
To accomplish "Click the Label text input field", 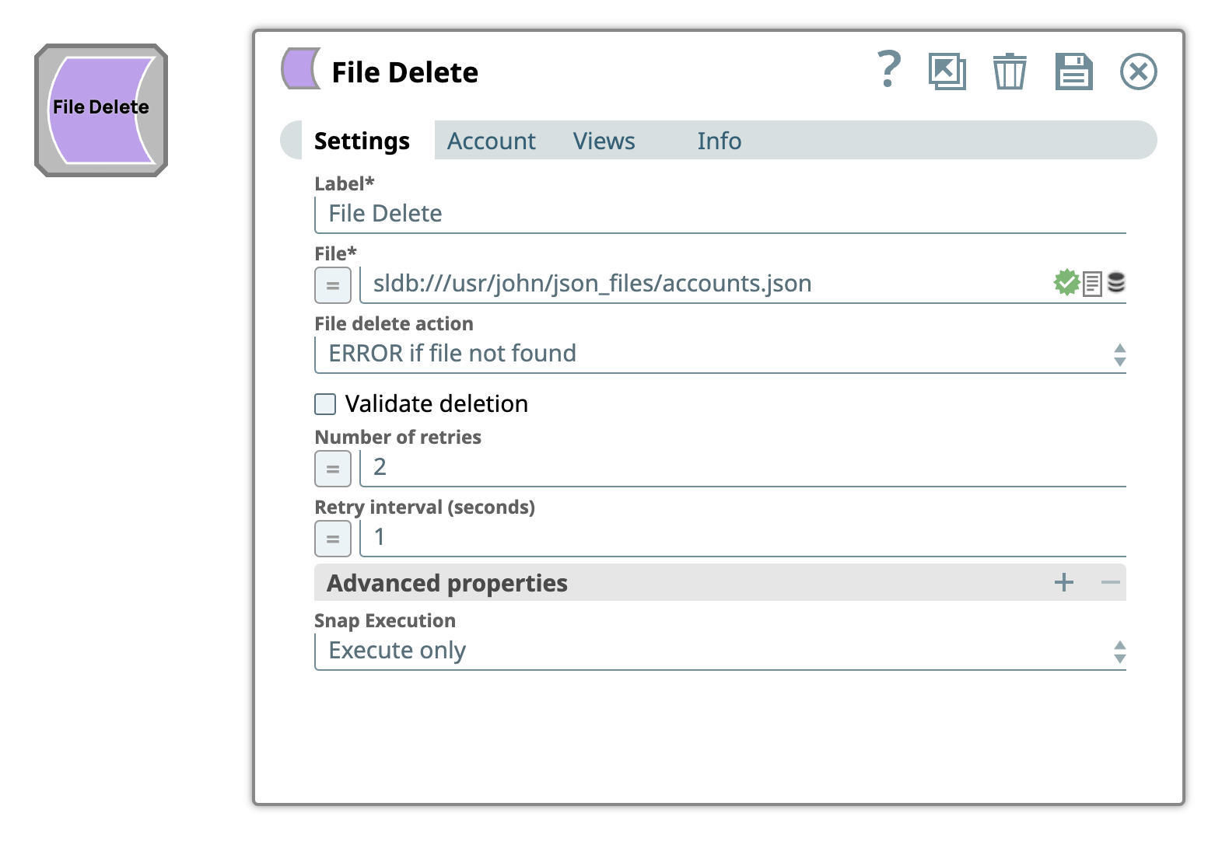I will pos(720,214).
